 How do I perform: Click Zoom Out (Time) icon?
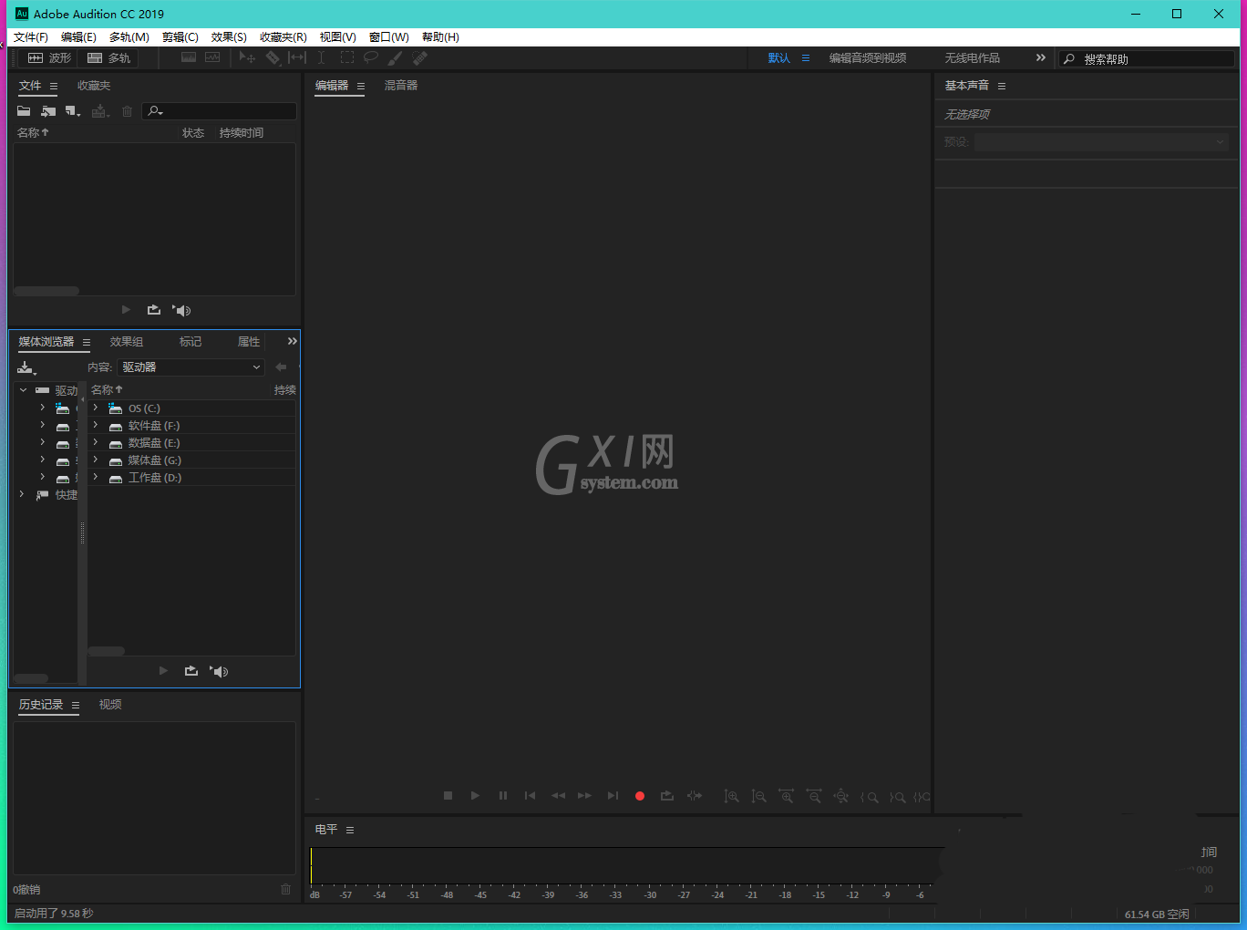[x=814, y=796]
